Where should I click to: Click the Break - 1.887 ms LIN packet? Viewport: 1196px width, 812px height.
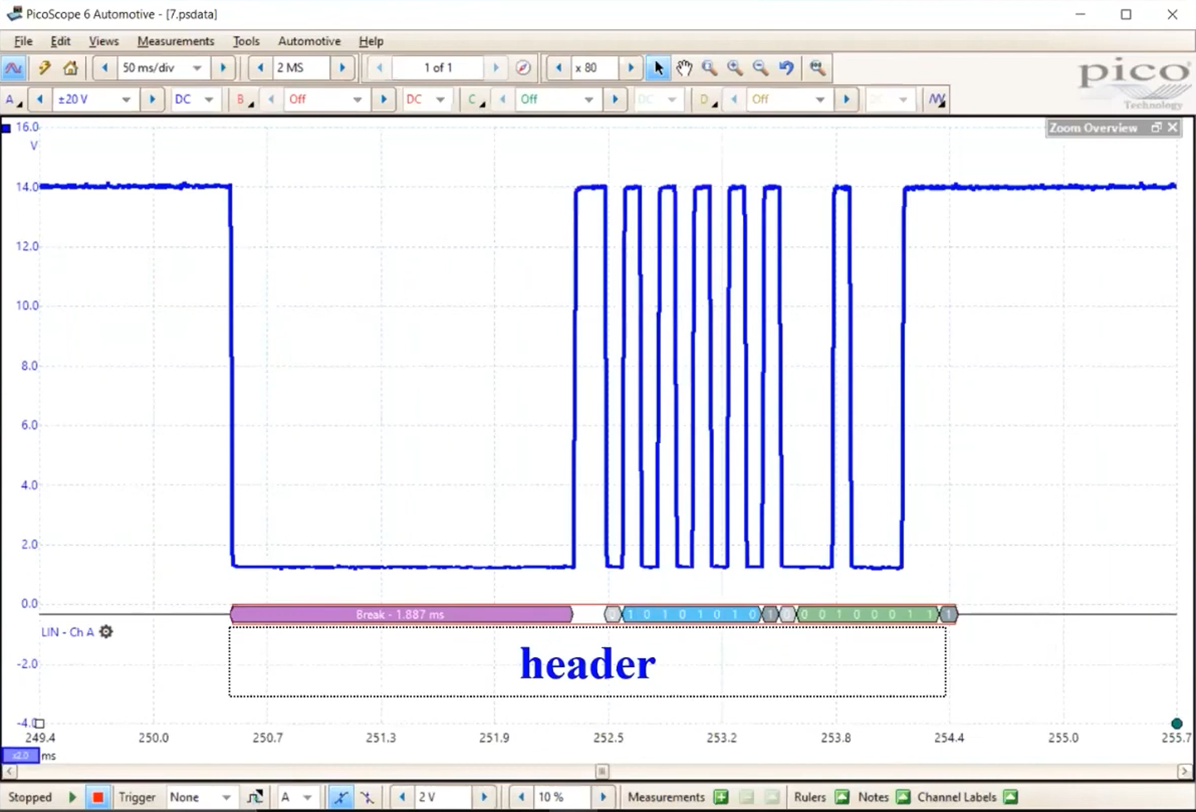pos(401,614)
